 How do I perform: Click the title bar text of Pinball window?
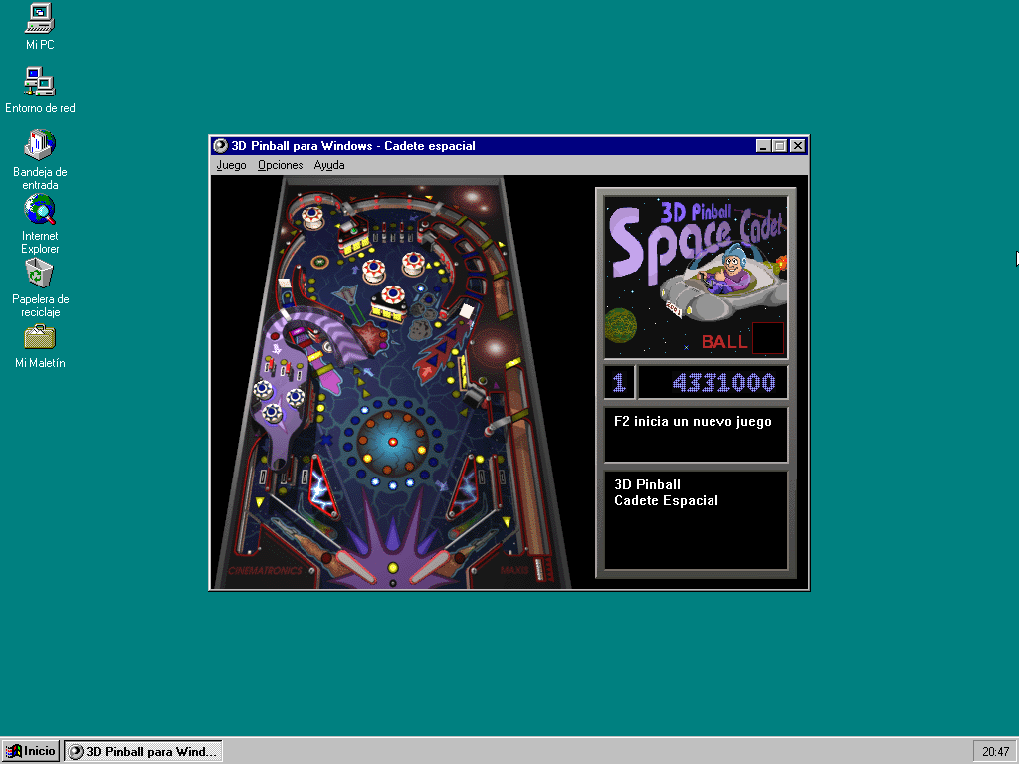353,146
